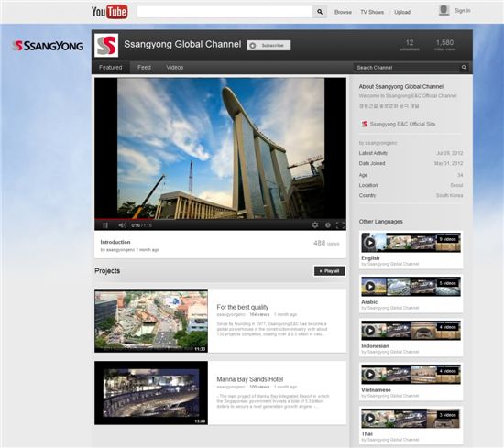The width and height of the screenshot is (504, 448).
Task: Switch to the Featured tab
Action: [111, 68]
